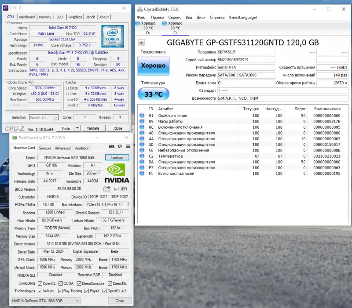Toggle the CUDA checkbox

click(61, 283)
